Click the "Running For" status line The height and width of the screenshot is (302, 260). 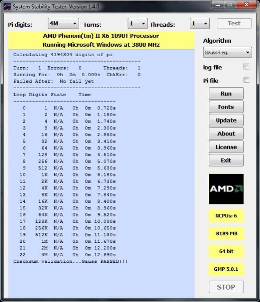pos(77,74)
